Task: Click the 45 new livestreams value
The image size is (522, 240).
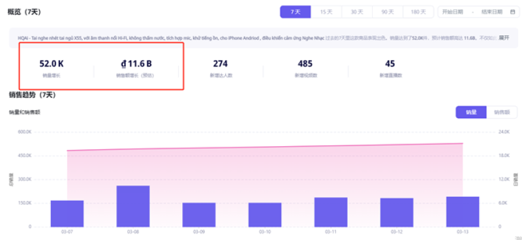Action: coord(390,63)
